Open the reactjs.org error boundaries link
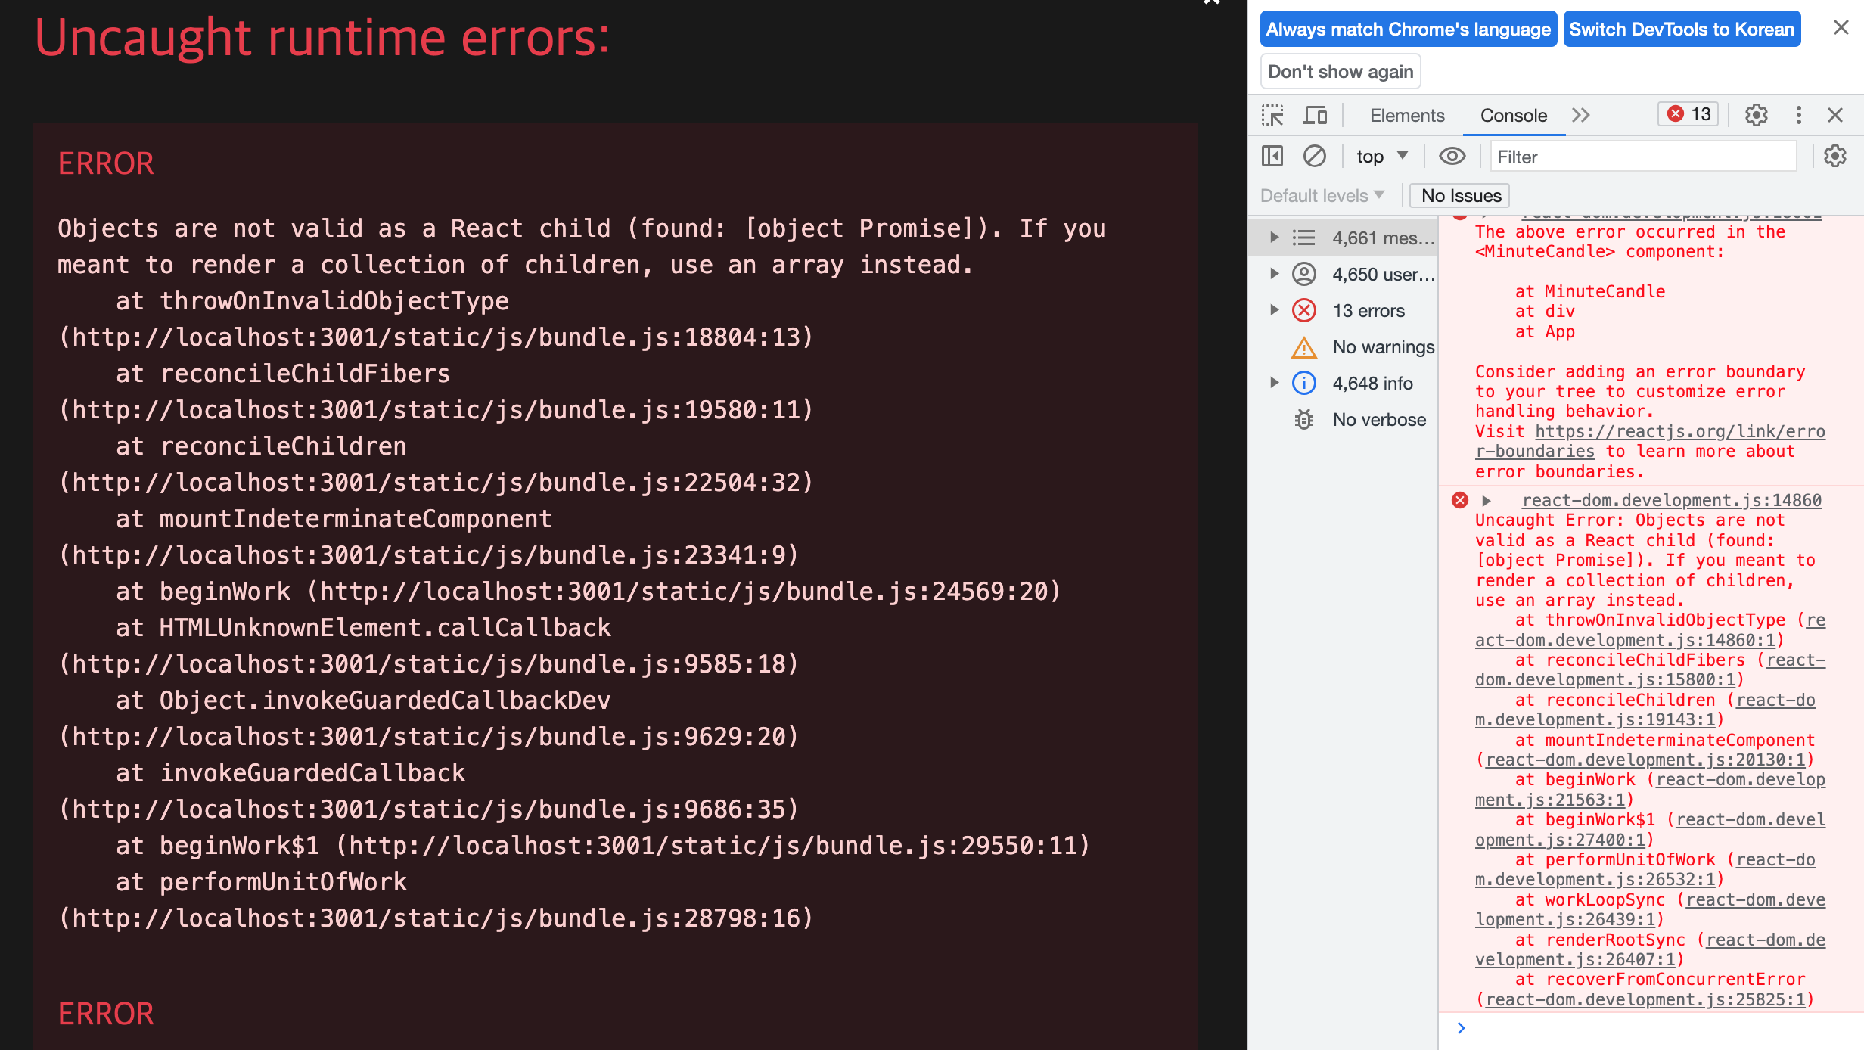The height and width of the screenshot is (1050, 1864). click(1649, 442)
